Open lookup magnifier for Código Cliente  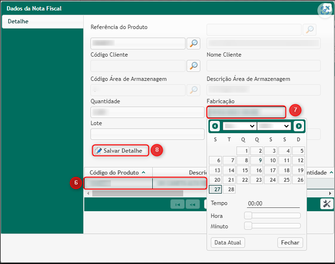(193, 66)
